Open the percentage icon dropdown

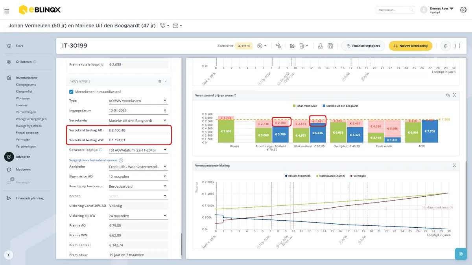point(262,46)
